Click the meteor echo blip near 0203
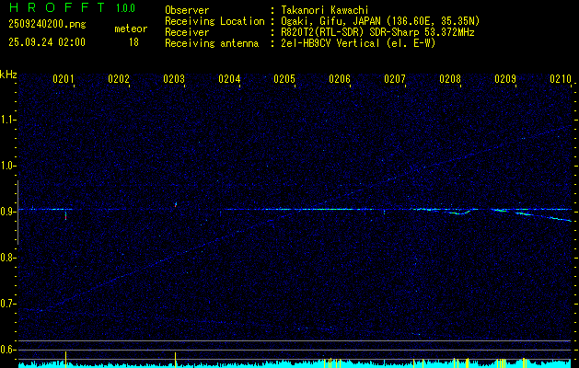 click(176, 204)
